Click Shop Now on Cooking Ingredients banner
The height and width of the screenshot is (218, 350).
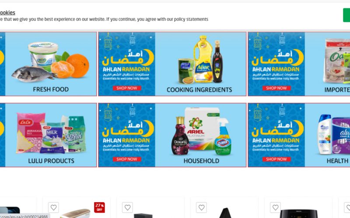coord(127,88)
